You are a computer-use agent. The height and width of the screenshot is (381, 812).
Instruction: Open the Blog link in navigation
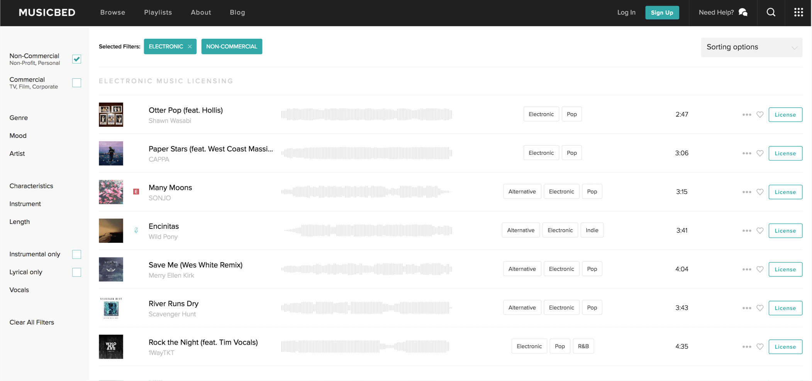(x=237, y=12)
